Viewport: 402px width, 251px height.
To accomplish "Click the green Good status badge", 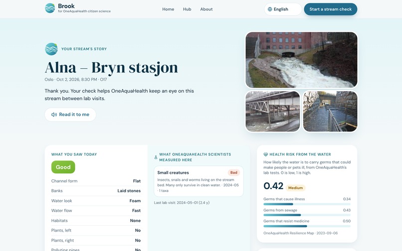I will click(x=63, y=167).
